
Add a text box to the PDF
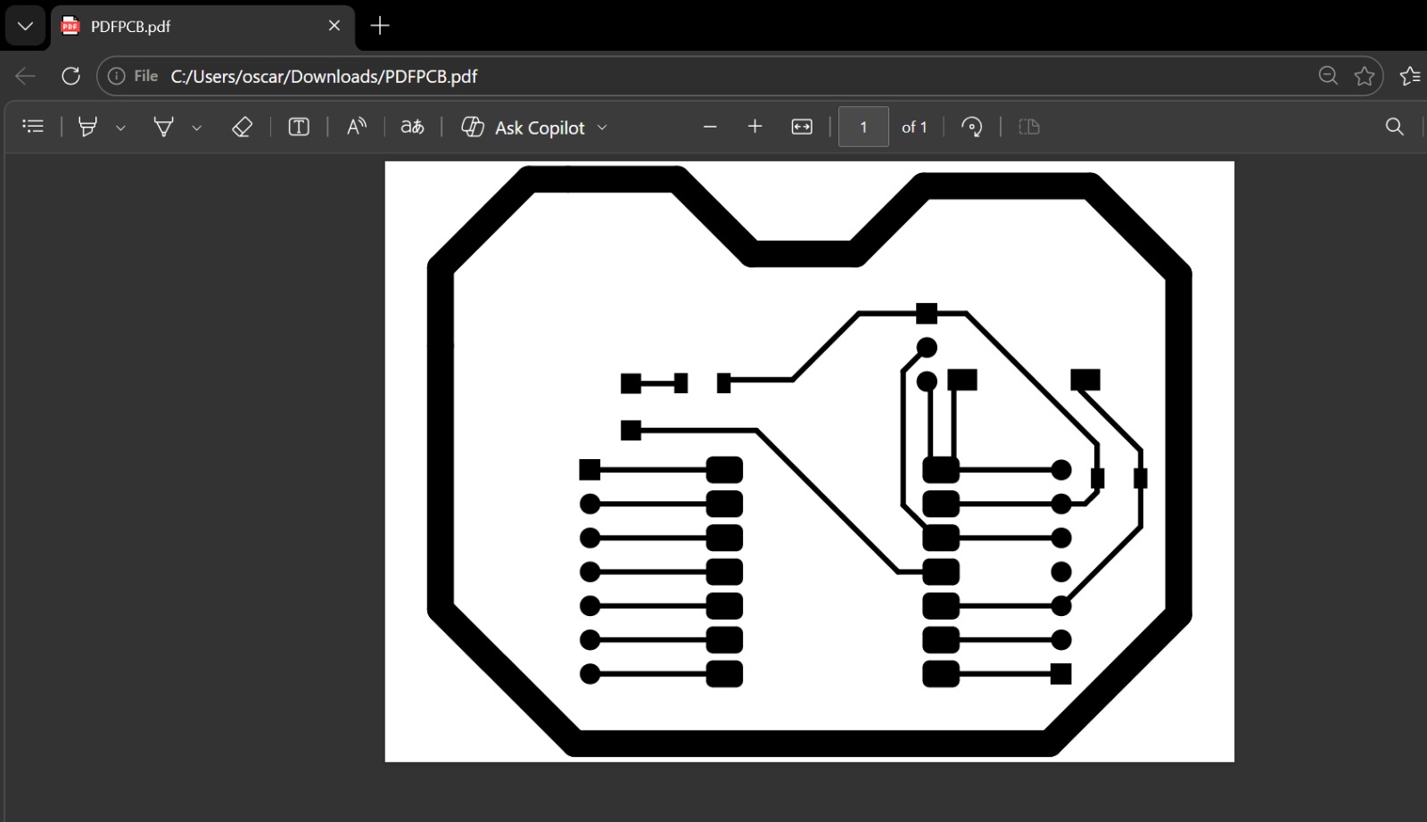click(299, 127)
